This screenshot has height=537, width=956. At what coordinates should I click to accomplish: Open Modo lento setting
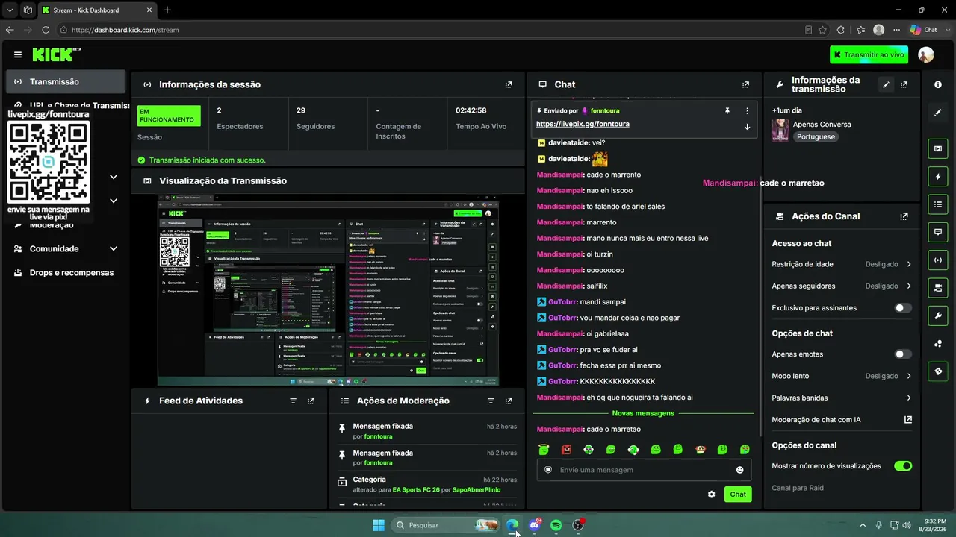point(842,376)
